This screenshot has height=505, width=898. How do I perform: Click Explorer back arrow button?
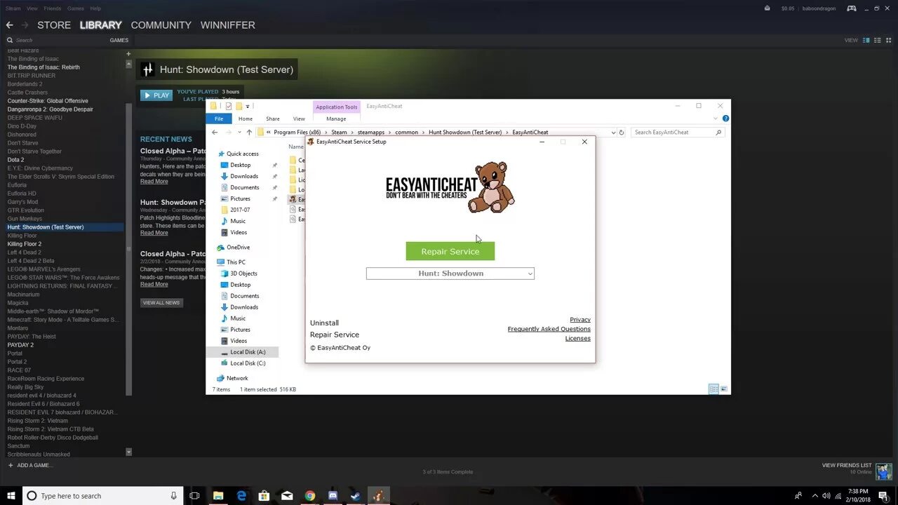pos(215,132)
